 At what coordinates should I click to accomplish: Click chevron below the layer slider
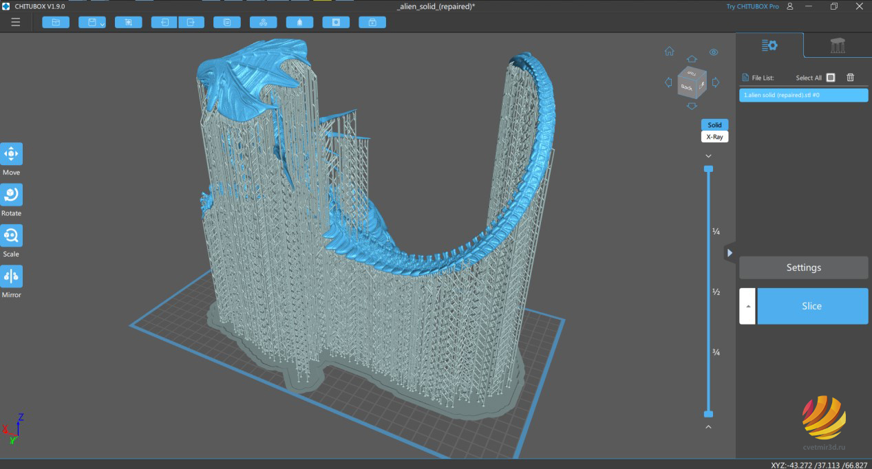(x=708, y=427)
